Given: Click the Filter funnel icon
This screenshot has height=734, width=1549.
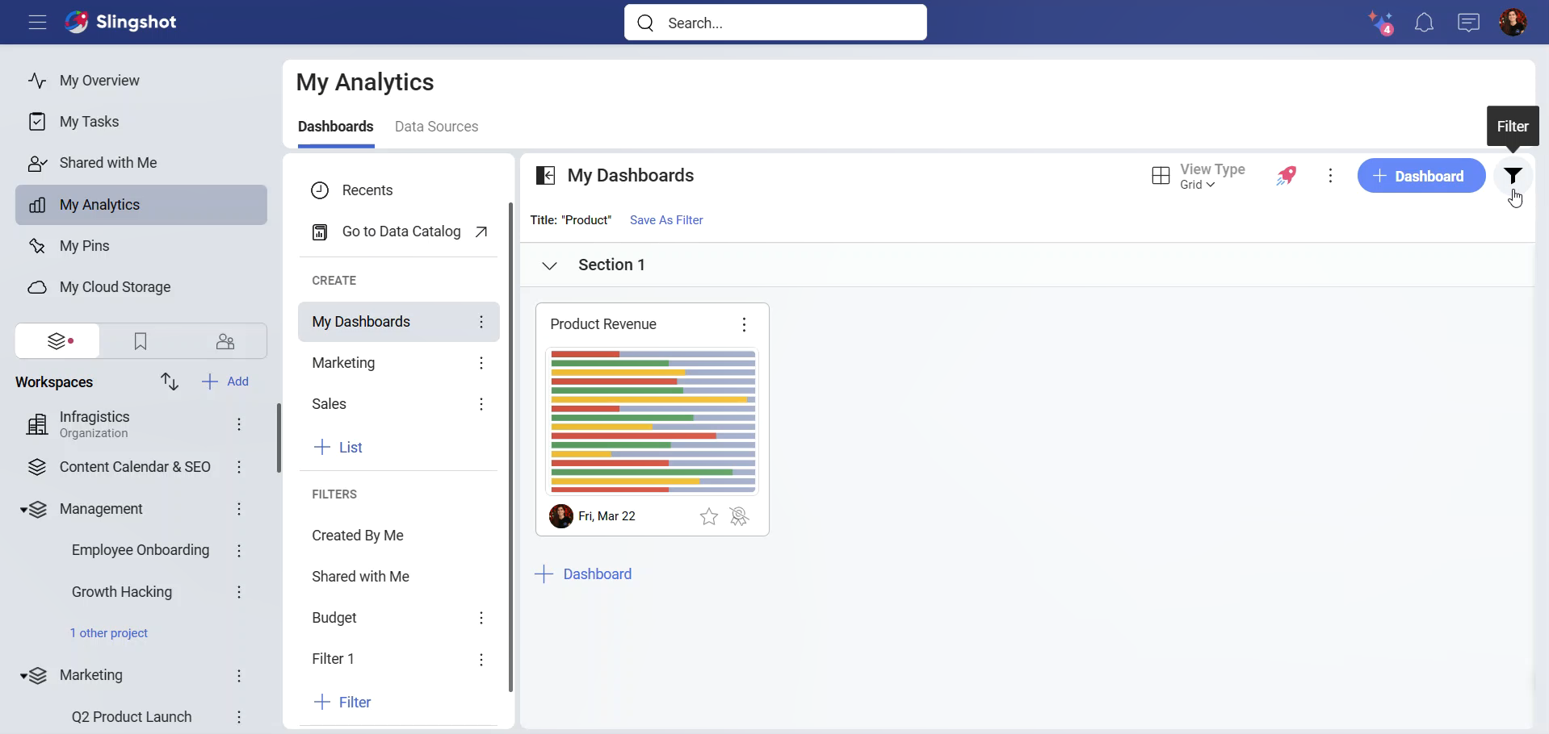Looking at the screenshot, I should (1513, 176).
